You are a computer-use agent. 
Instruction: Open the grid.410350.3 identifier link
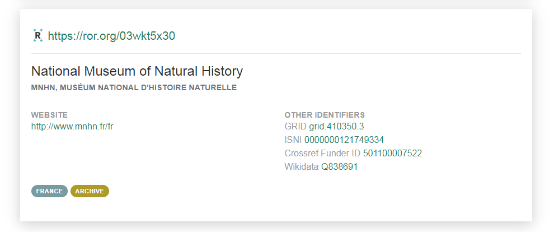(x=336, y=126)
